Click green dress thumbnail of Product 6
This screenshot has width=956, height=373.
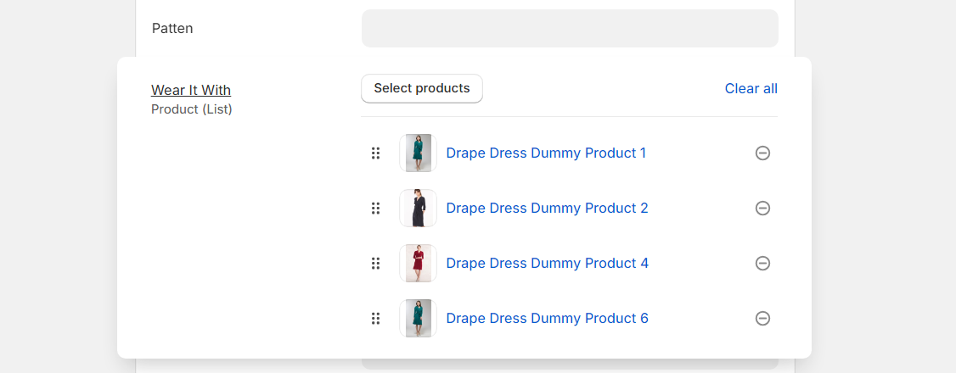(419, 318)
